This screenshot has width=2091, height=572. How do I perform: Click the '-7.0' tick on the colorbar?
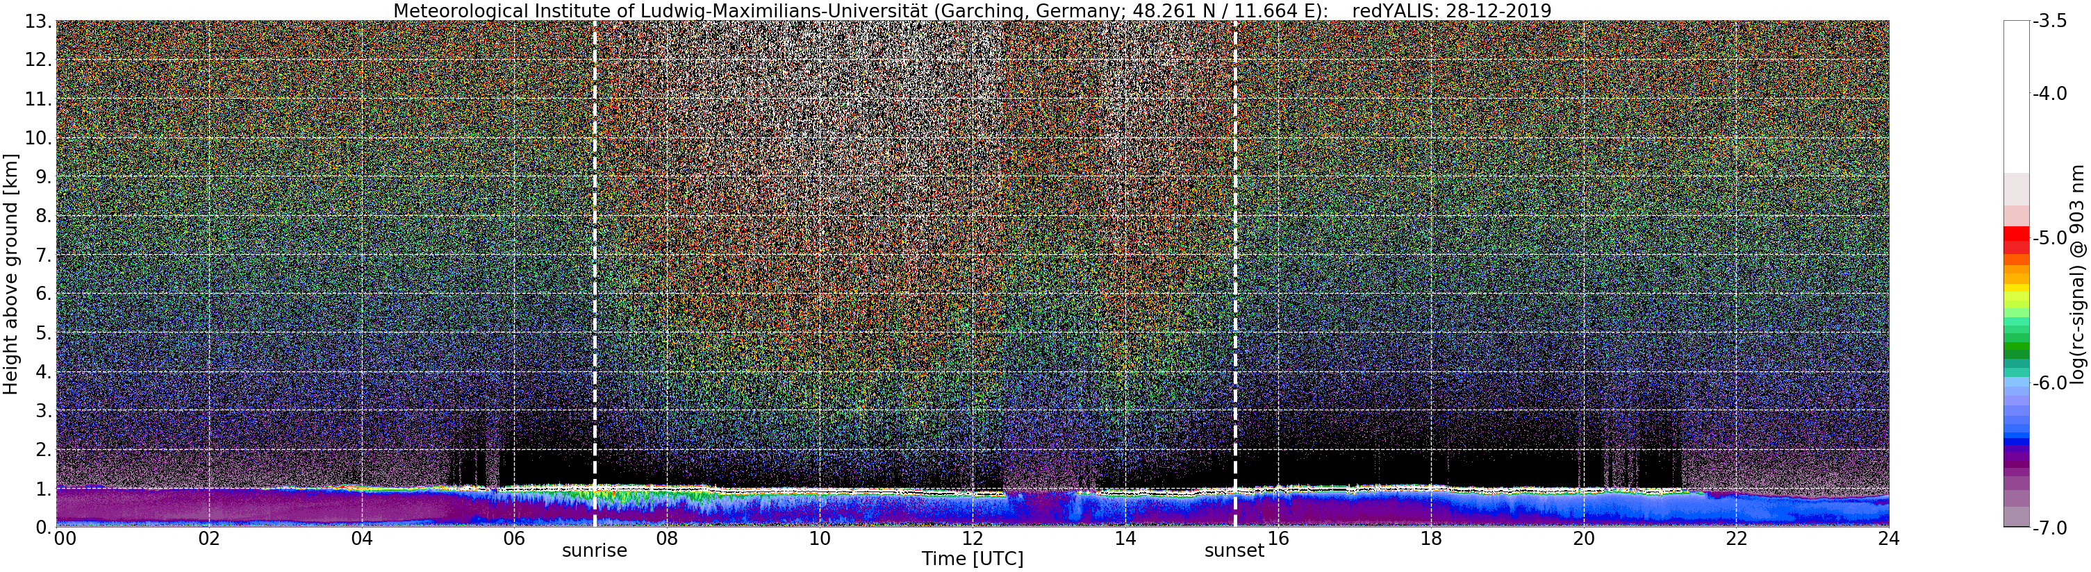2049,528
